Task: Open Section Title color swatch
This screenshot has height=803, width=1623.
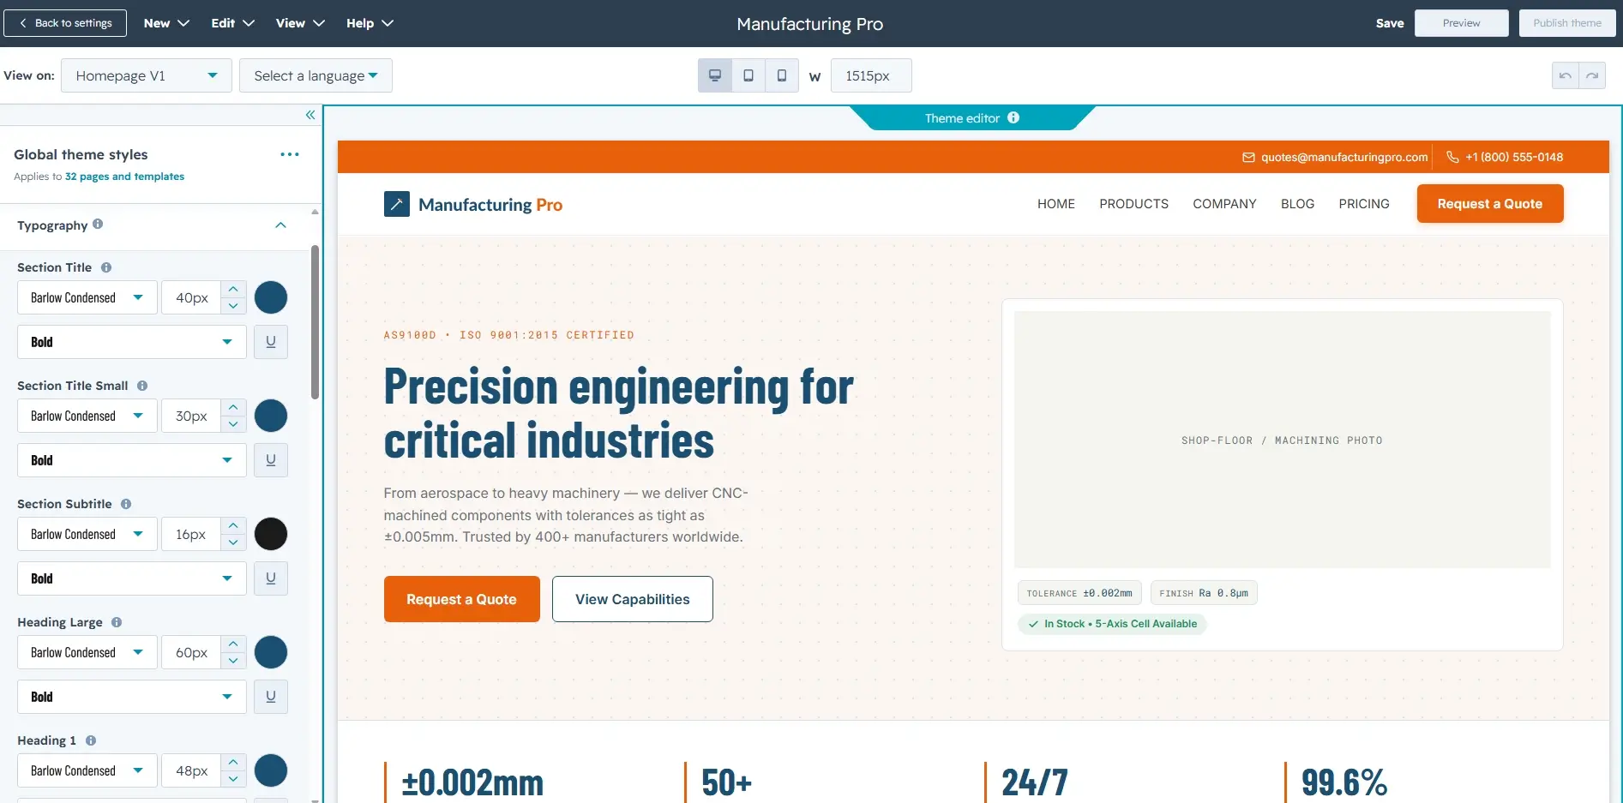Action: pyautogui.click(x=271, y=297)
